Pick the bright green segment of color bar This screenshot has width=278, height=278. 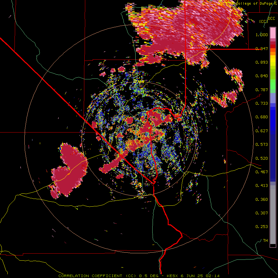click(x=273, y=84)
